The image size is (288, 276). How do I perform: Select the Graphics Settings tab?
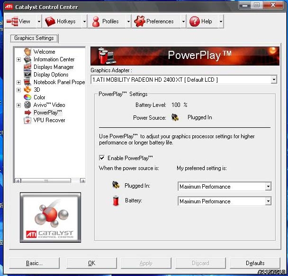[x=34, y=38]
